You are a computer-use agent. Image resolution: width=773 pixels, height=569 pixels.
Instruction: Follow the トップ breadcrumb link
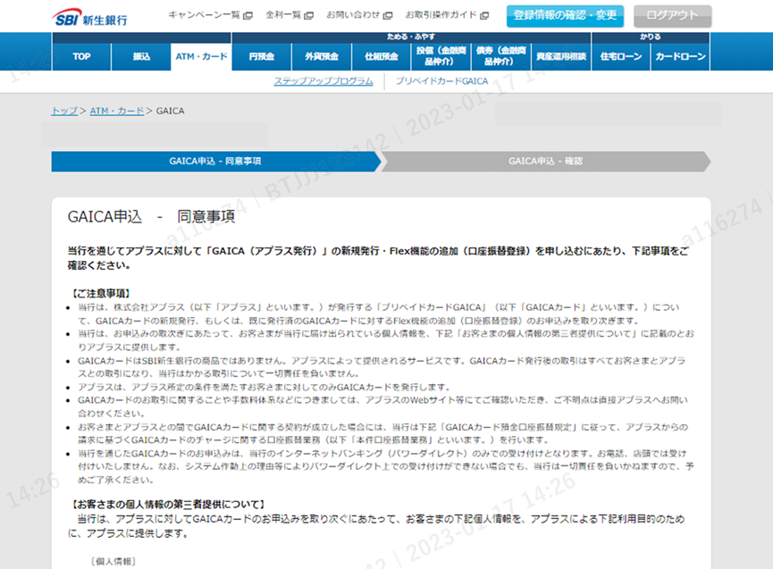point(64,111)
